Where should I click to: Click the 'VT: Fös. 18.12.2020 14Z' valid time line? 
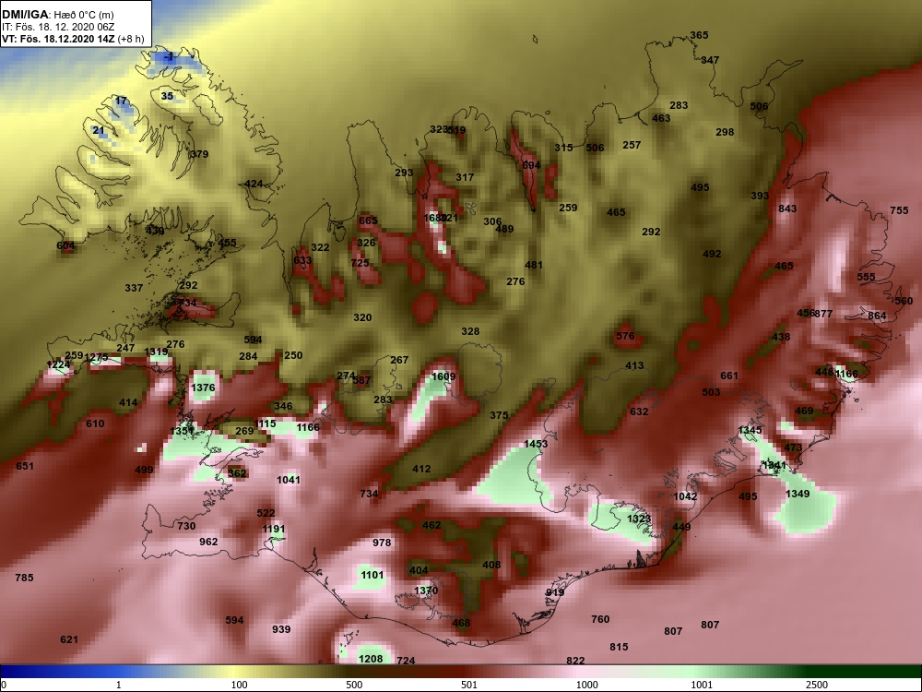tap(59, 39)
